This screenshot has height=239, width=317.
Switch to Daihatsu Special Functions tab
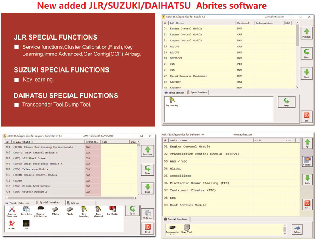(176, 219)
